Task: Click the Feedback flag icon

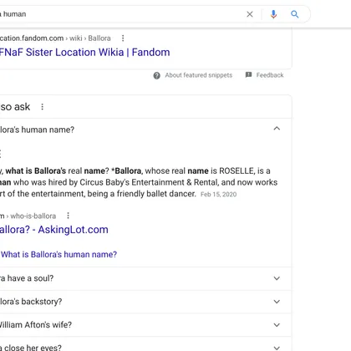Action: point(248,74)
